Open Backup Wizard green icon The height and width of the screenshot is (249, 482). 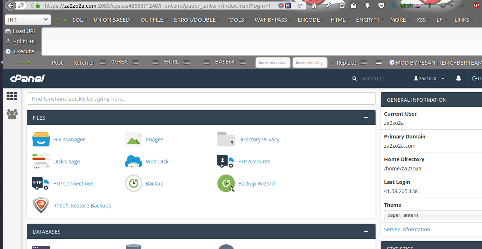pos(226,183)
